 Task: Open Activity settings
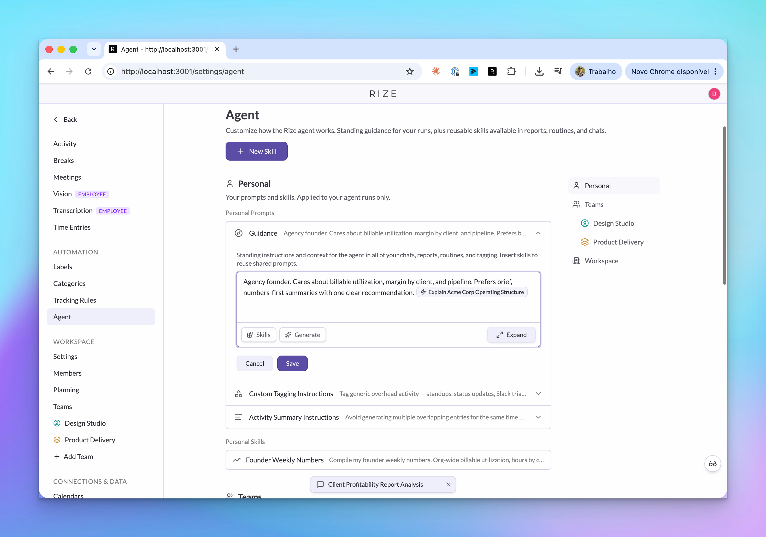pos(65,144)
